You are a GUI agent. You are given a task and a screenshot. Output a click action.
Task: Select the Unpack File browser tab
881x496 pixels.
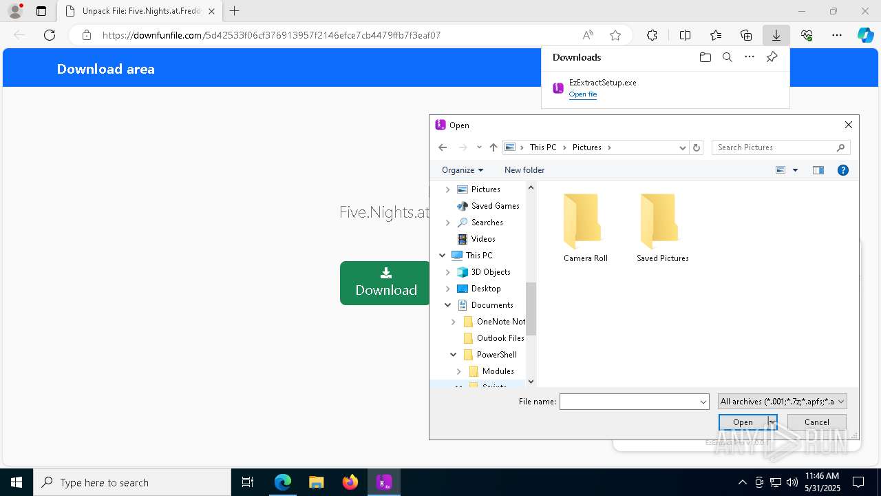pos(140,11)
